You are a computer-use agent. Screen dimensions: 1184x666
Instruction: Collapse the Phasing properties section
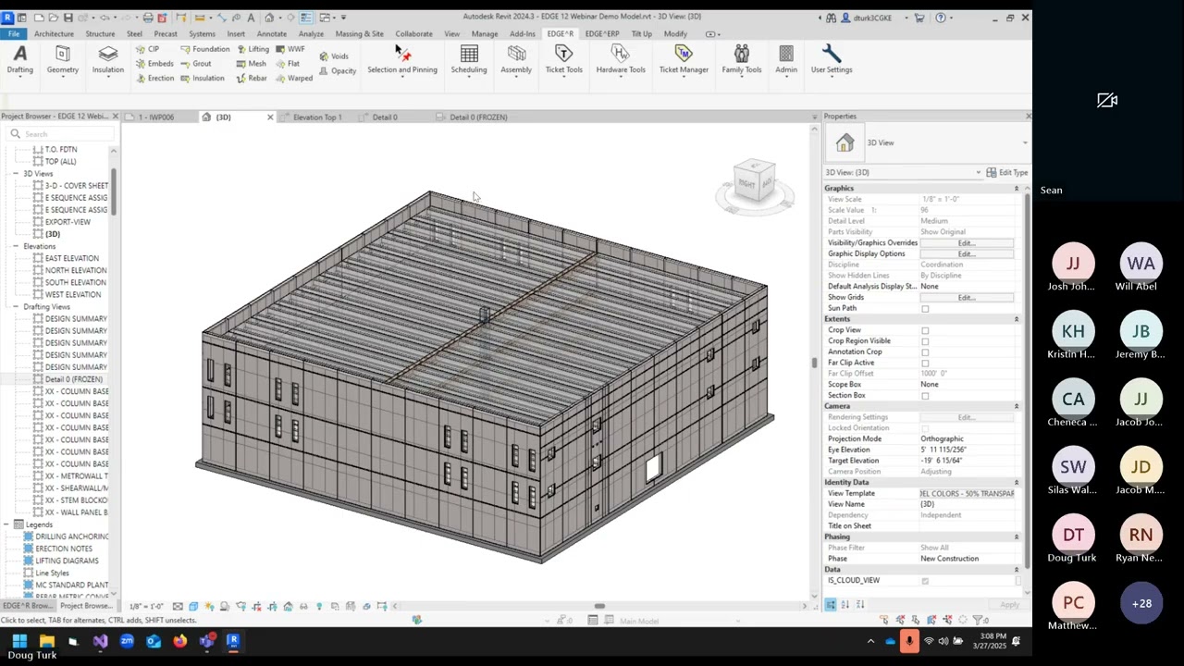tap(1016, 537)
